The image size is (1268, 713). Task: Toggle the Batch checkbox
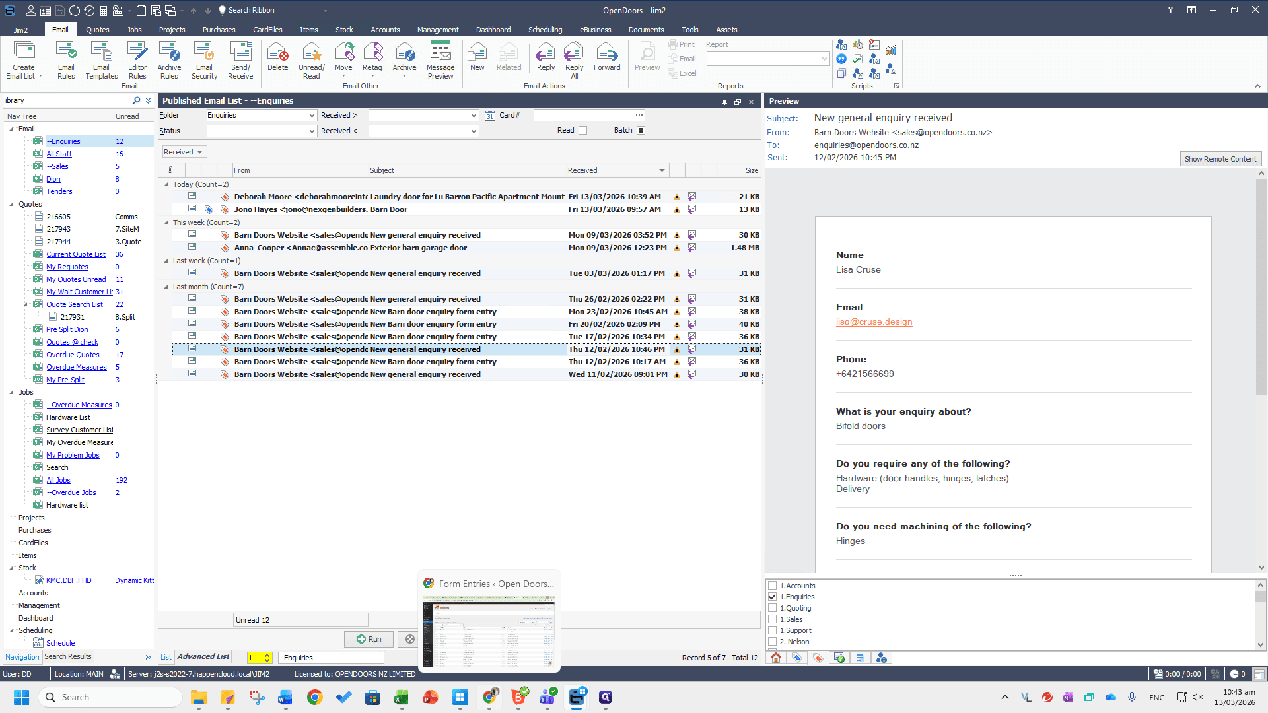click(x=641, y=130)
